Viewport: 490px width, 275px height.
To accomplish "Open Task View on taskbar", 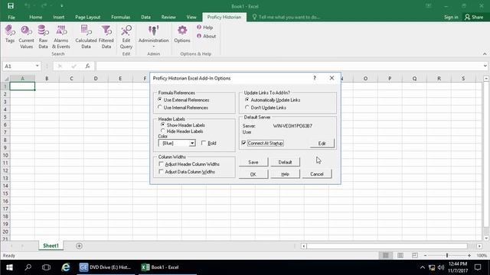I will [x=46, y=267].
